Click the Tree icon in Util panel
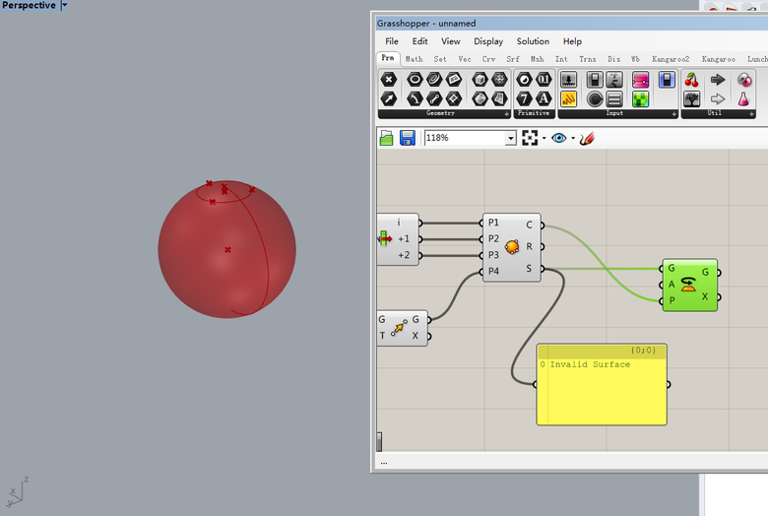 pyautogui.click(x=692, y=98)
